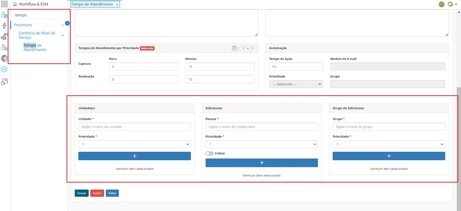Viewport: 461px width, 211px height.
Task: Open the Prioridade dropdown under Unidade
Action: [x=134, y=144]
